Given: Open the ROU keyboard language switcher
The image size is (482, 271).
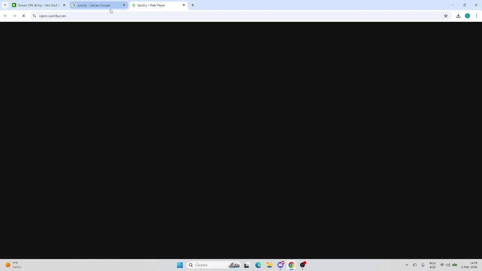Looking at the screenshot, I should (x=433, y=265).
